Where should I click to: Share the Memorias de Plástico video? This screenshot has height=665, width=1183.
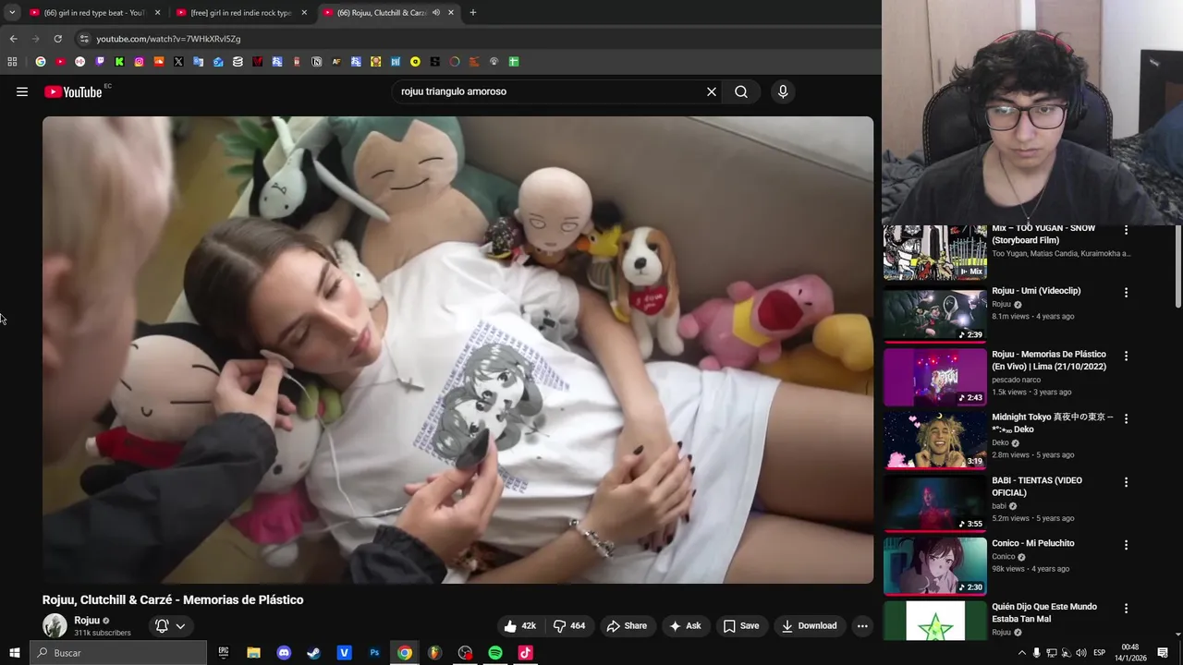pyautogui.click(x=627, y=625)
